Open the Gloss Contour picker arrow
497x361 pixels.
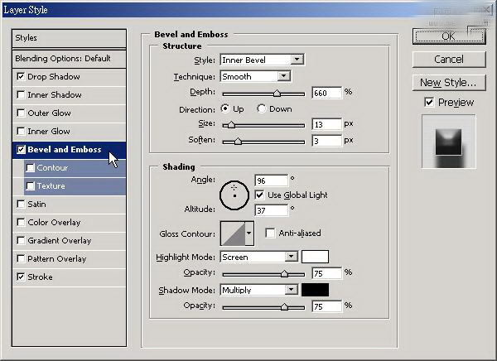click(x=248, y=233)
